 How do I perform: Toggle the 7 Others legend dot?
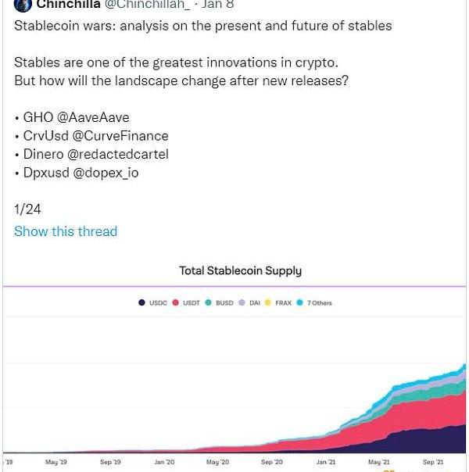[x=299, y=303]
